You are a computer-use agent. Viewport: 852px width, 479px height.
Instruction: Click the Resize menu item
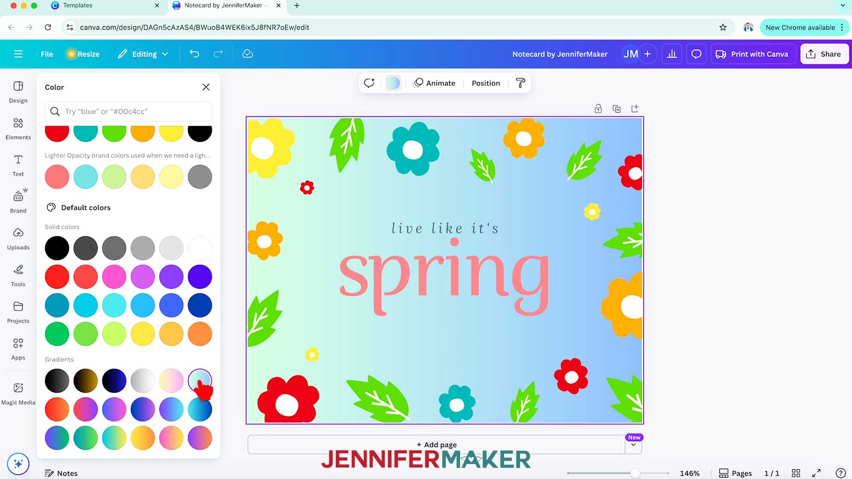(x=83, y=54)
